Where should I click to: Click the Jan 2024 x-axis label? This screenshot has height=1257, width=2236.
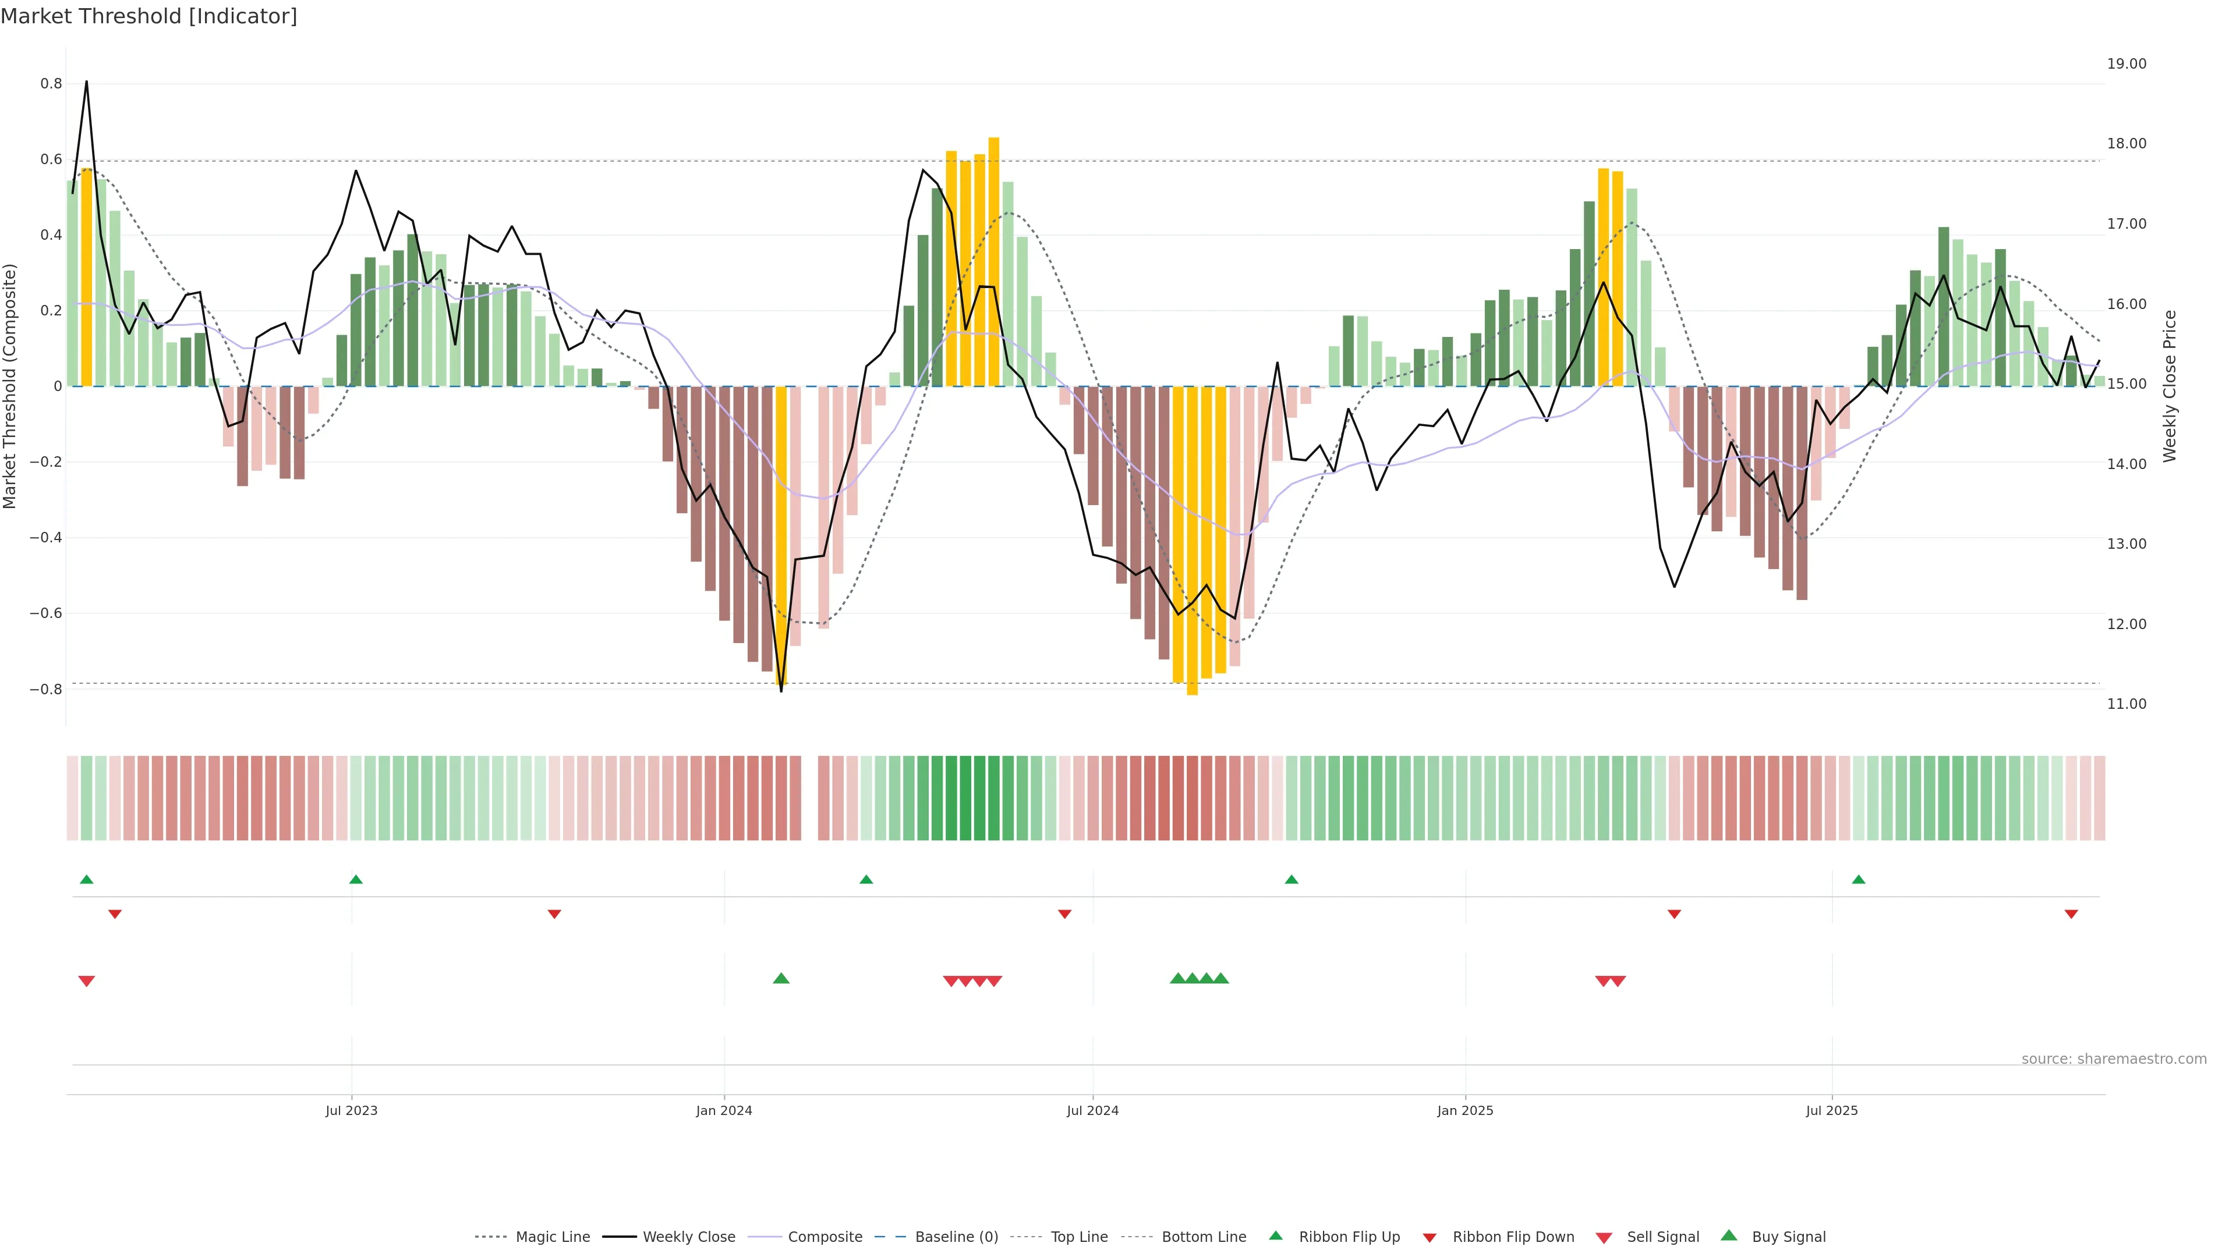click(724, 1110)
